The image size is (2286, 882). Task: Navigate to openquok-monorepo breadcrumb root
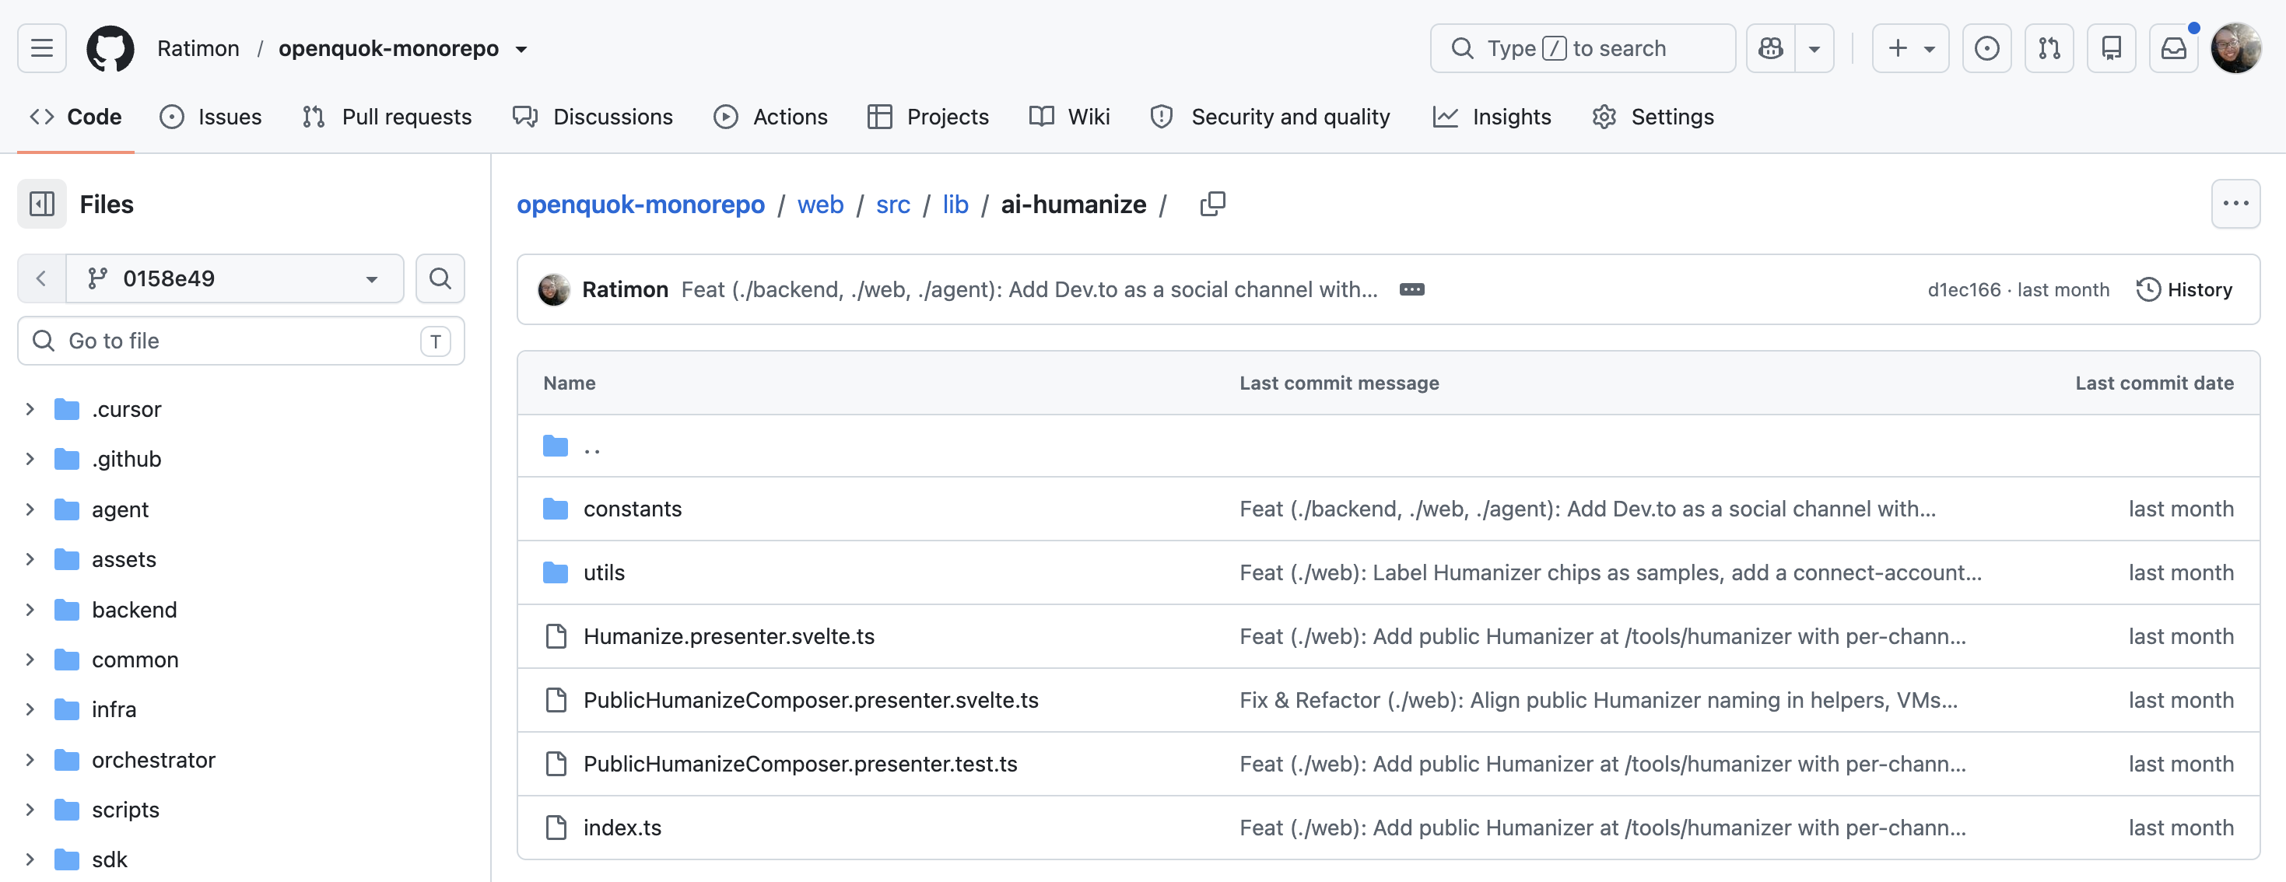(640, 204)
